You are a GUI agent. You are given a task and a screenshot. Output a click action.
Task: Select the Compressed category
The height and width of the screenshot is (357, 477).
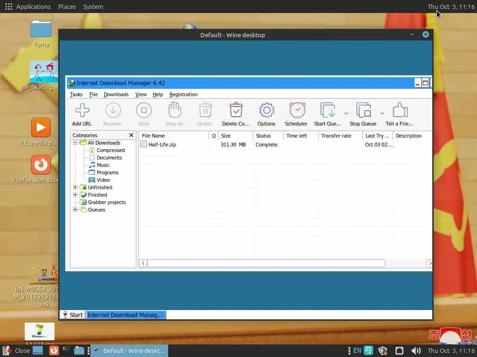tap(111, 150)
